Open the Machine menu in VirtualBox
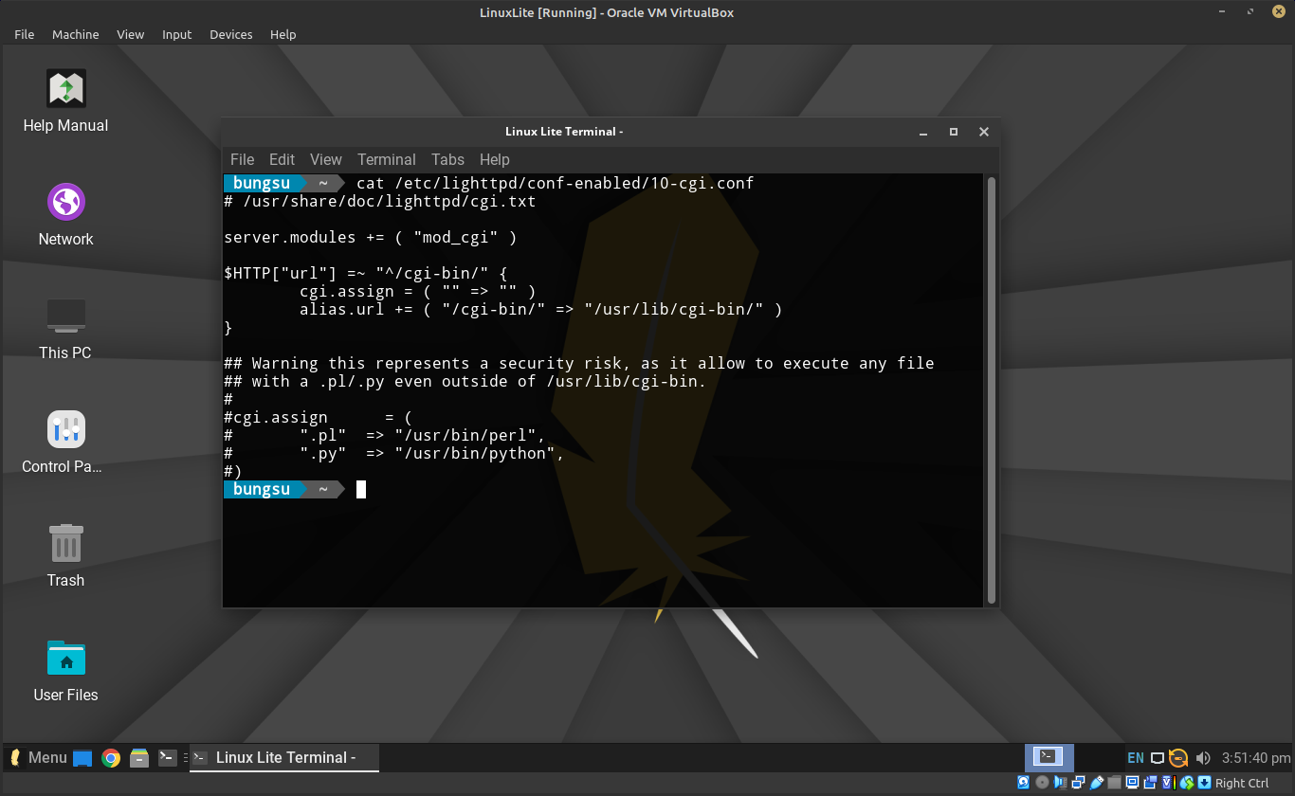1295x796 pixels. coord(75,34)
